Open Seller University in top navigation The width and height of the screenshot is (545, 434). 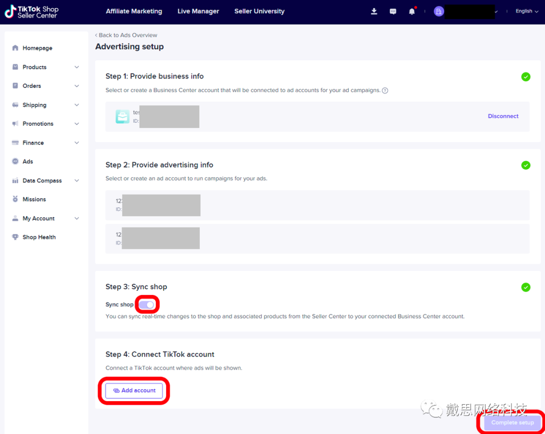coord(259,11)
